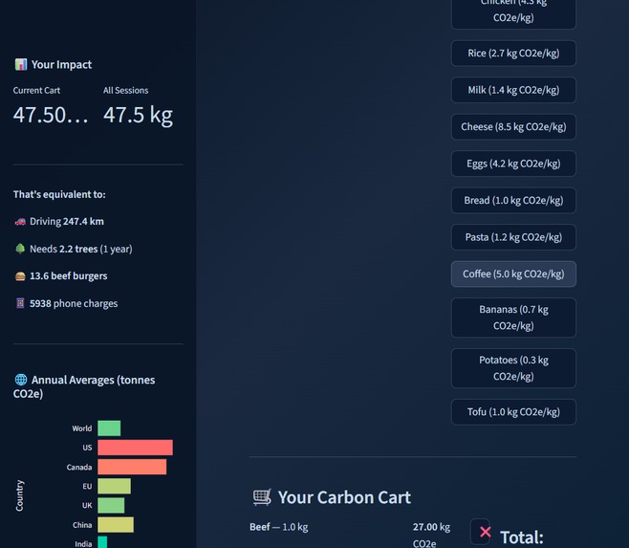The height and width of the screenshot is (548, 629).
Task: Click the 'That's equivalent to:' label
Action: (x=59, y=194)
